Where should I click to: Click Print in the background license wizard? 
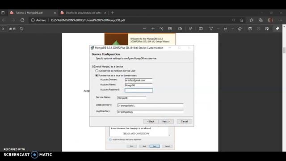coord(132,146)
